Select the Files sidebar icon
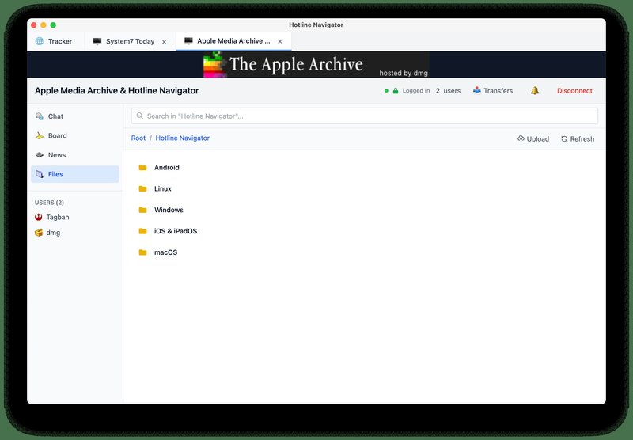Screen dimensions: 633x440 coord(39,174)
